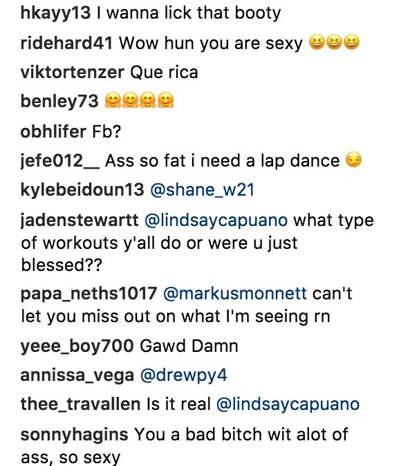The height and width of the screenshot is (466, 401).
Task: Click the smirking emoji in jefe012__ comment
Action: (x=353, y=160)
